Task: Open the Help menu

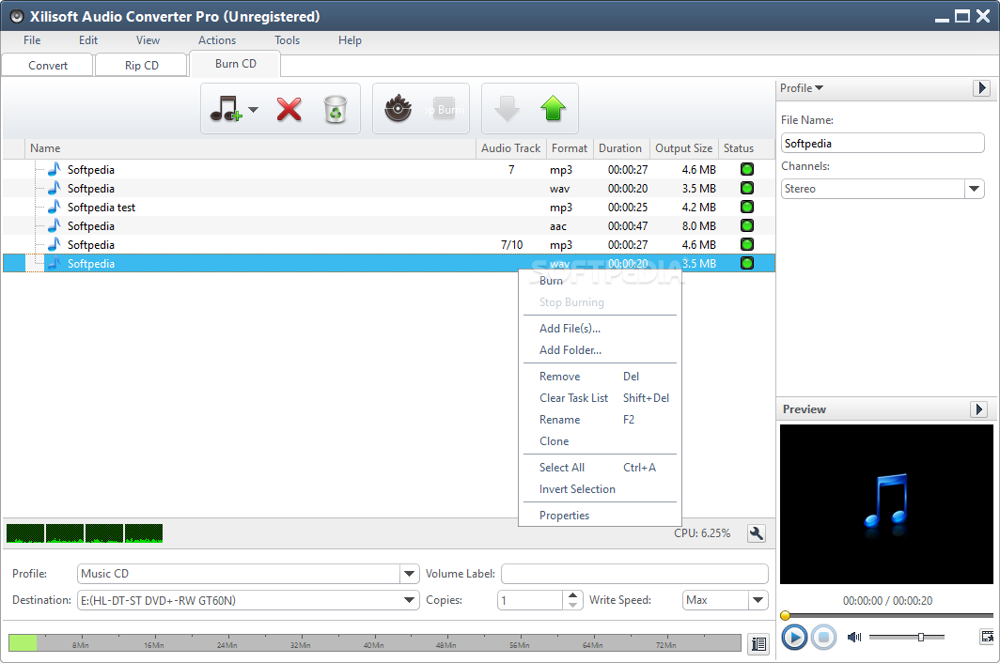Action: coord(350,40)
